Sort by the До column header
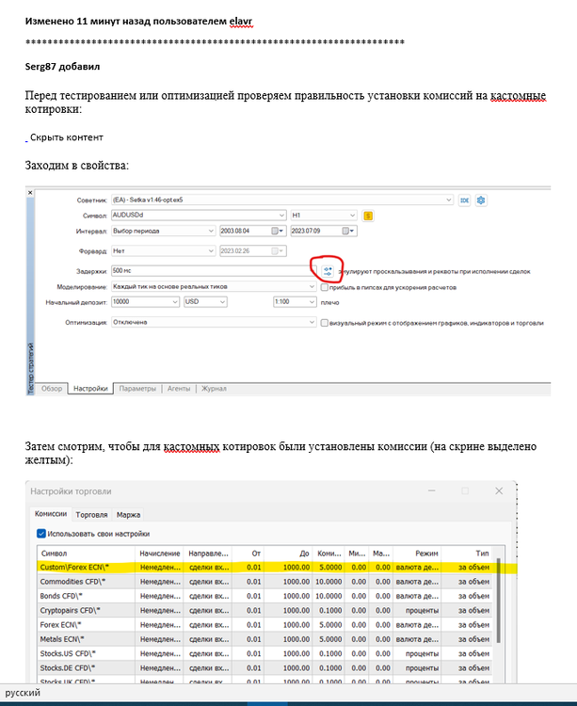Viewport: 577px width, 706px height. click(288, 554)
